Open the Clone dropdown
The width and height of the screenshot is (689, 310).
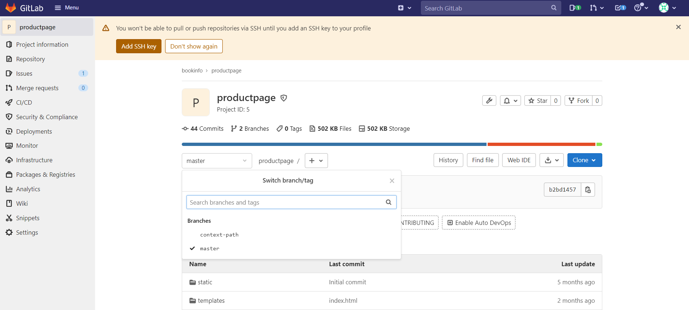(x=585, y=160)
